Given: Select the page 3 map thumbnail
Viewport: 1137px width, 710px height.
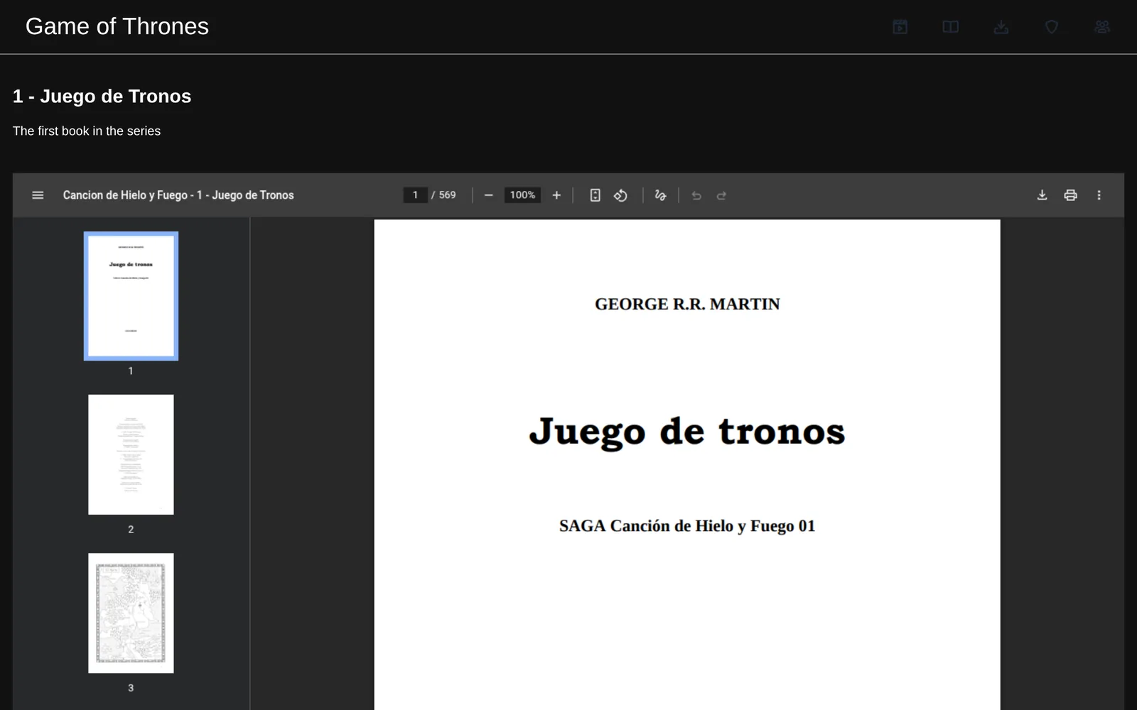Looking at the screenshot, I should (x=131, y=613).
